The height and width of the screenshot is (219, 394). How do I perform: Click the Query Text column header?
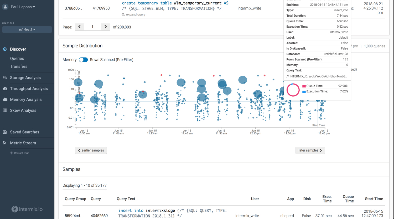[x=126, y=199]
